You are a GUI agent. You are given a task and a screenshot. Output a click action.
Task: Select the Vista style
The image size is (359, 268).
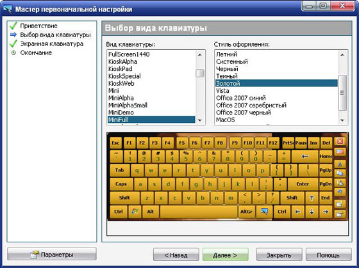point(276,91)
